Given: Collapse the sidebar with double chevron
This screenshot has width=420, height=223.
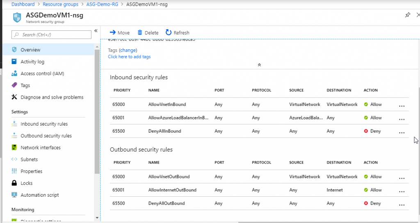Looking at the screenshot, I should tap(96, 31).
